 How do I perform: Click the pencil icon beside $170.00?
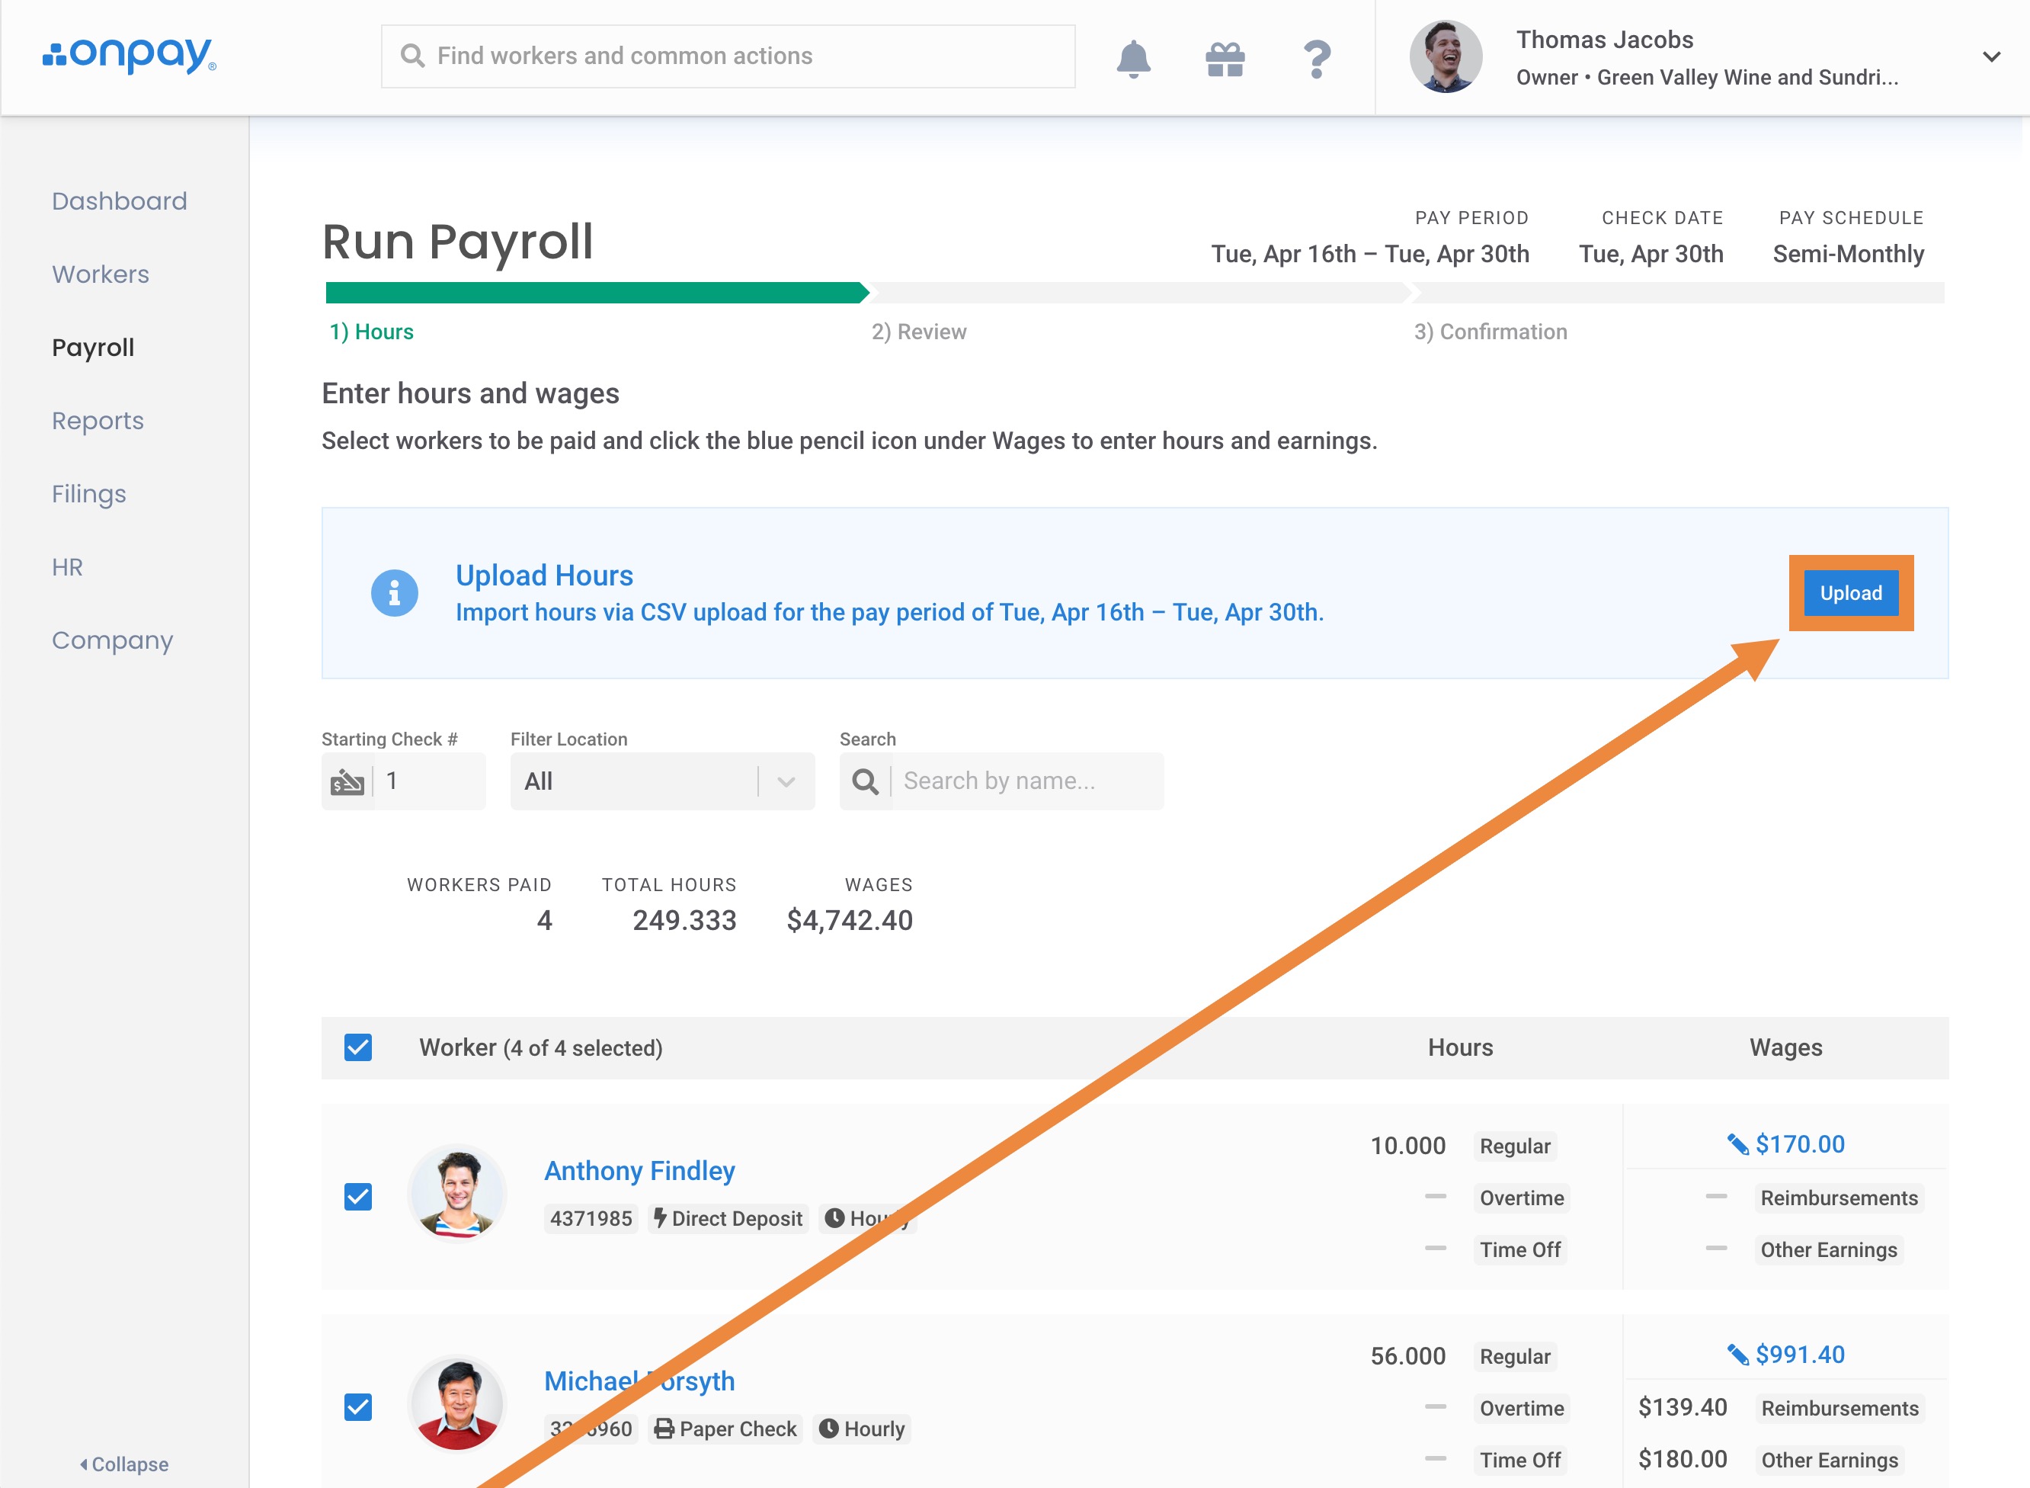pos(1737,1145)
